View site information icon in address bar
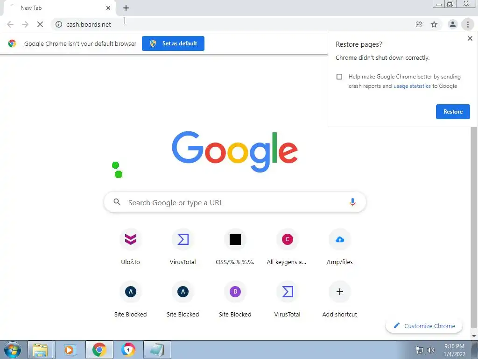Image resolution: width=478 pixels, height=359 pixels. tap(59, 24)
